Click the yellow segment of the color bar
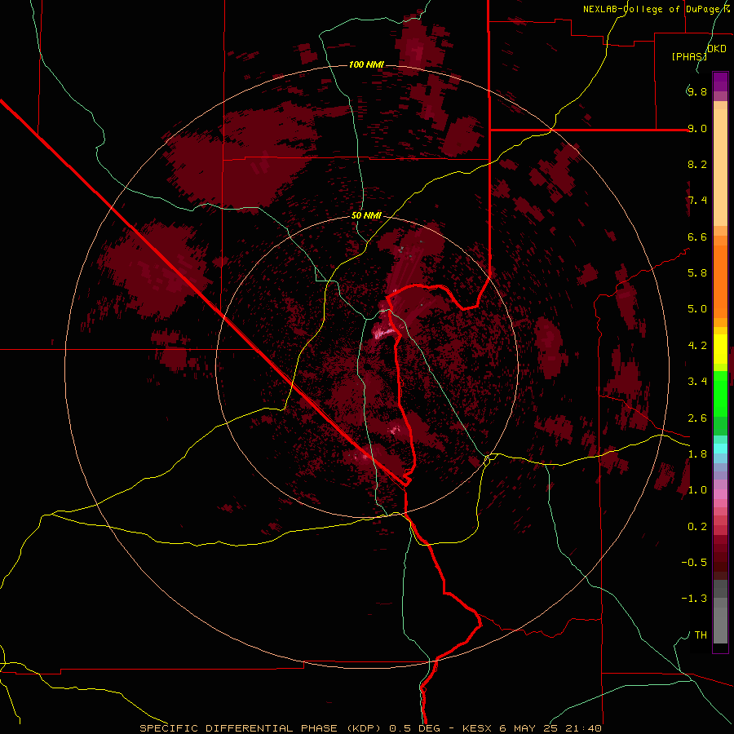The height and width of the screenshot is (734, 734). pyautogui.click(x=720, y=349)
